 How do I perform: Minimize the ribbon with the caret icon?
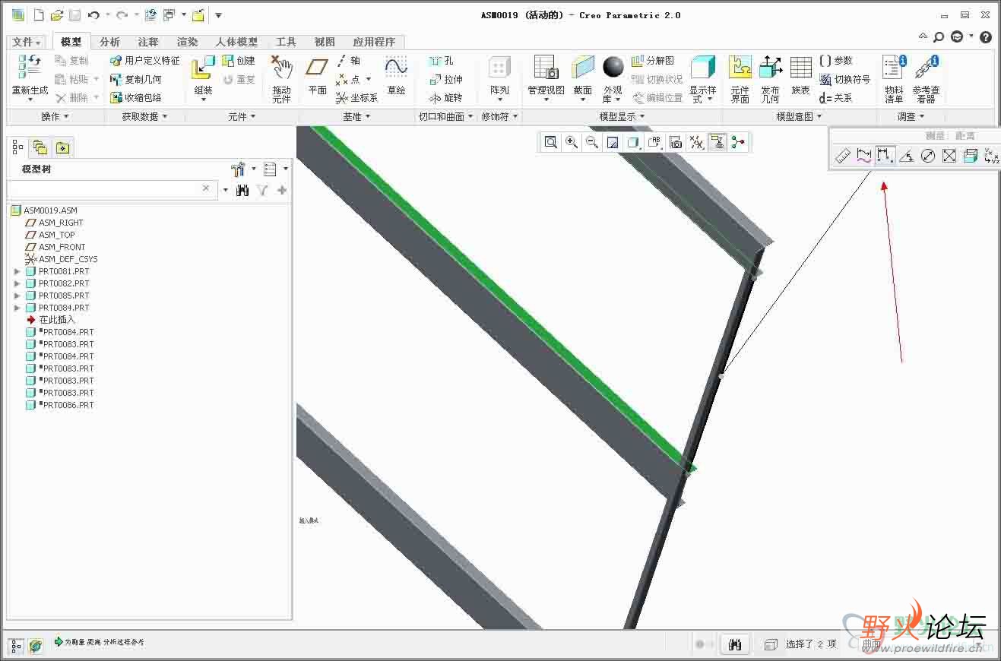coord(923,36)
